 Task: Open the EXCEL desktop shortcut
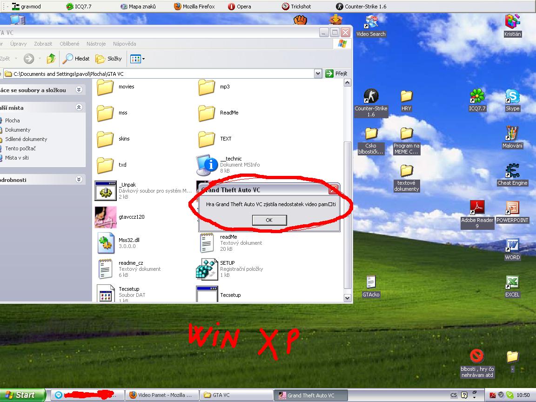(x=512, y=286)
